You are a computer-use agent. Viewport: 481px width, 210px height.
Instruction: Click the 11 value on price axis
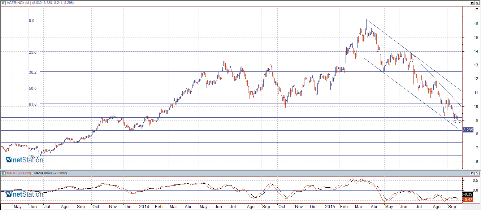pos(476,93)
